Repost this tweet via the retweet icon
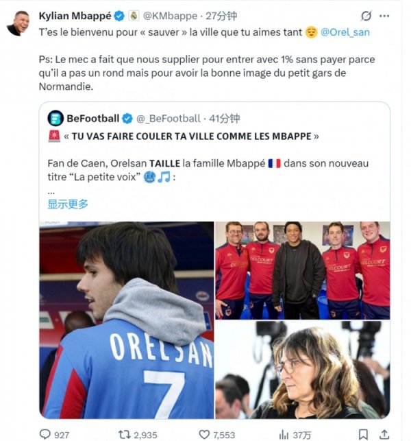The height and width of the screenshot is (441, 411). point(125,433)
